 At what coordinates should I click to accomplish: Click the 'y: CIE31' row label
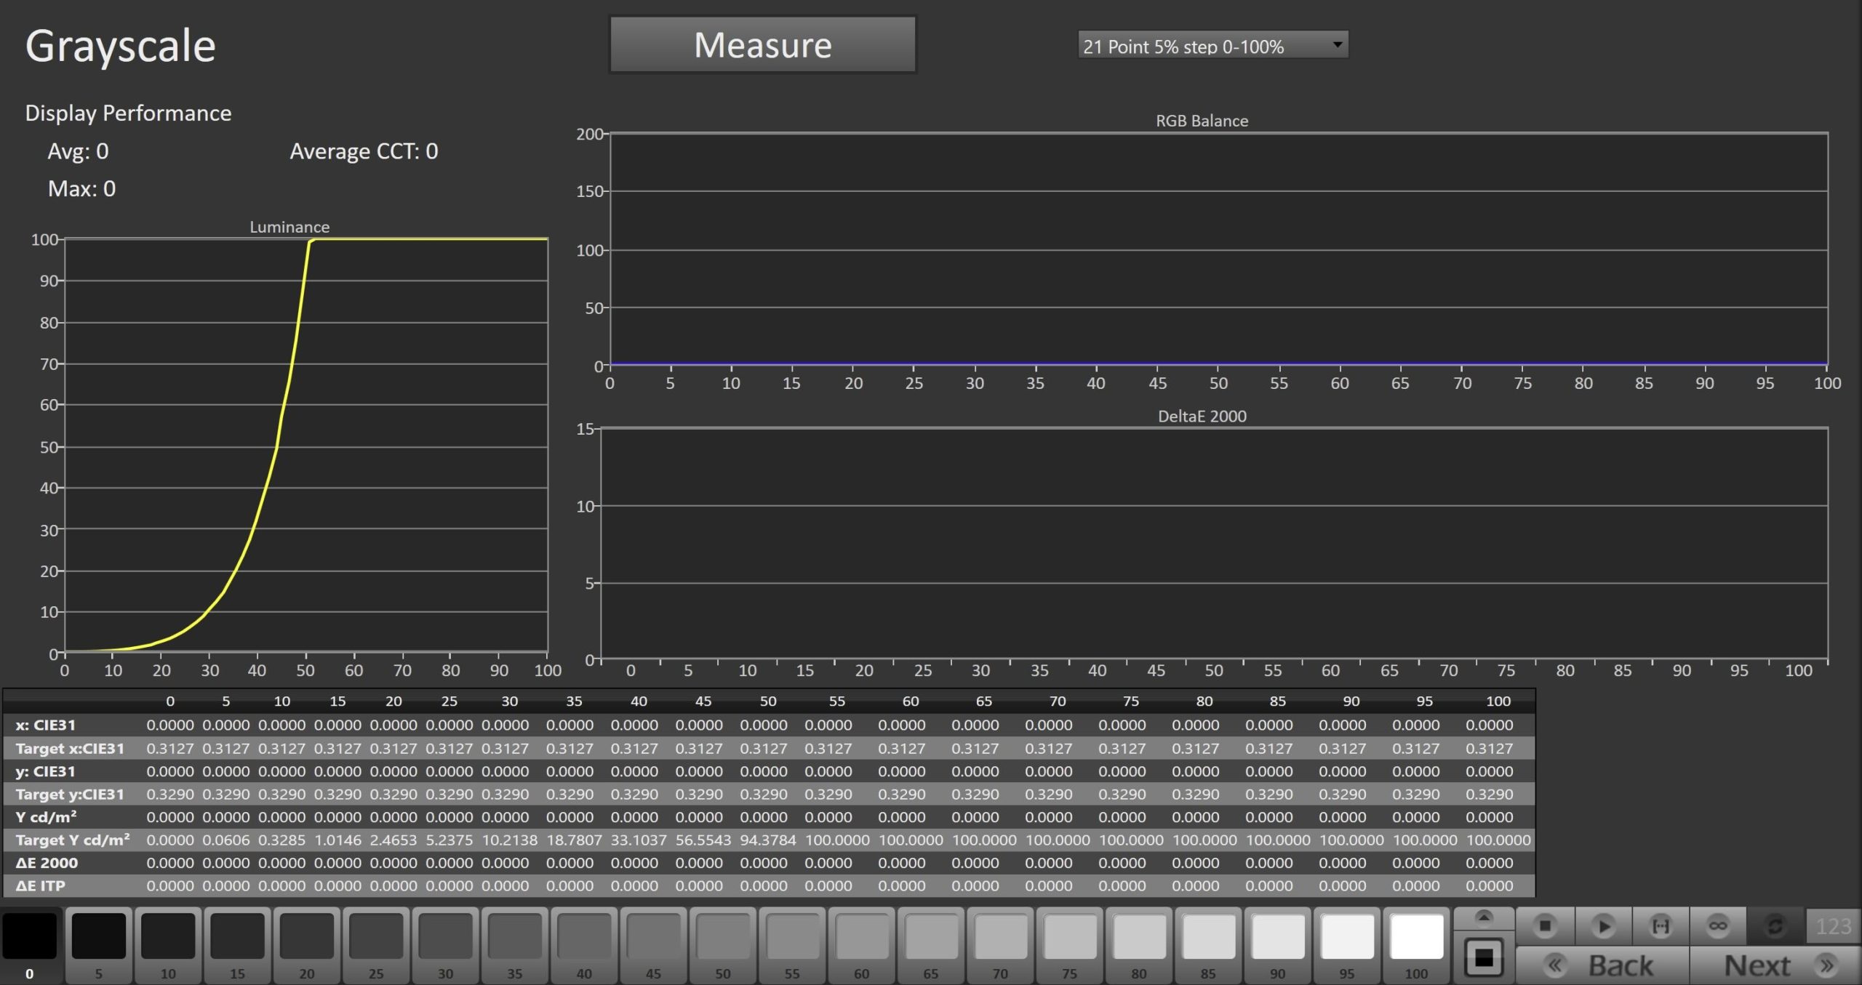(x=45, y=771)
